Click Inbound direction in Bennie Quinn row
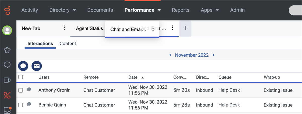302x114 pixels. click(204, 105)
